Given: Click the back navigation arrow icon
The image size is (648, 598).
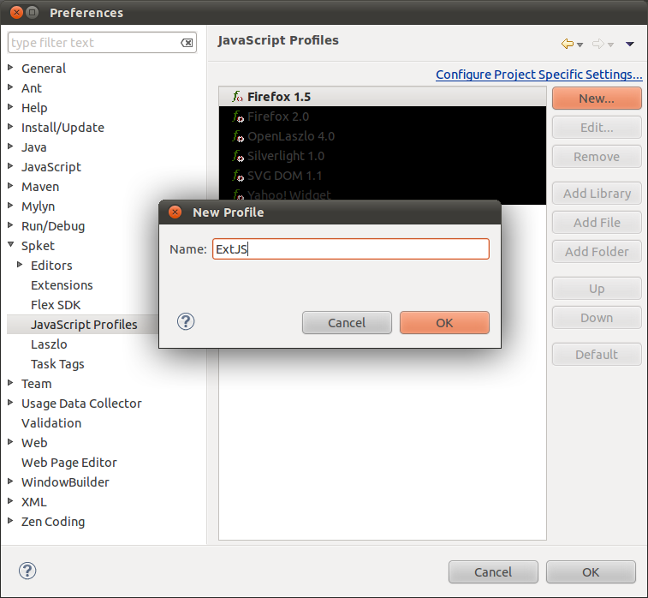Looking at the screenshot, I should [x=567, y=44].
